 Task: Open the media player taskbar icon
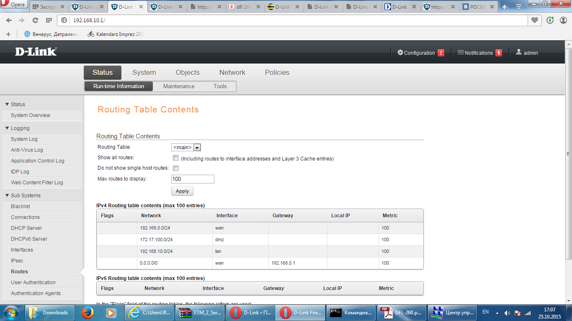pyautogui.click(x=111, y=313)
